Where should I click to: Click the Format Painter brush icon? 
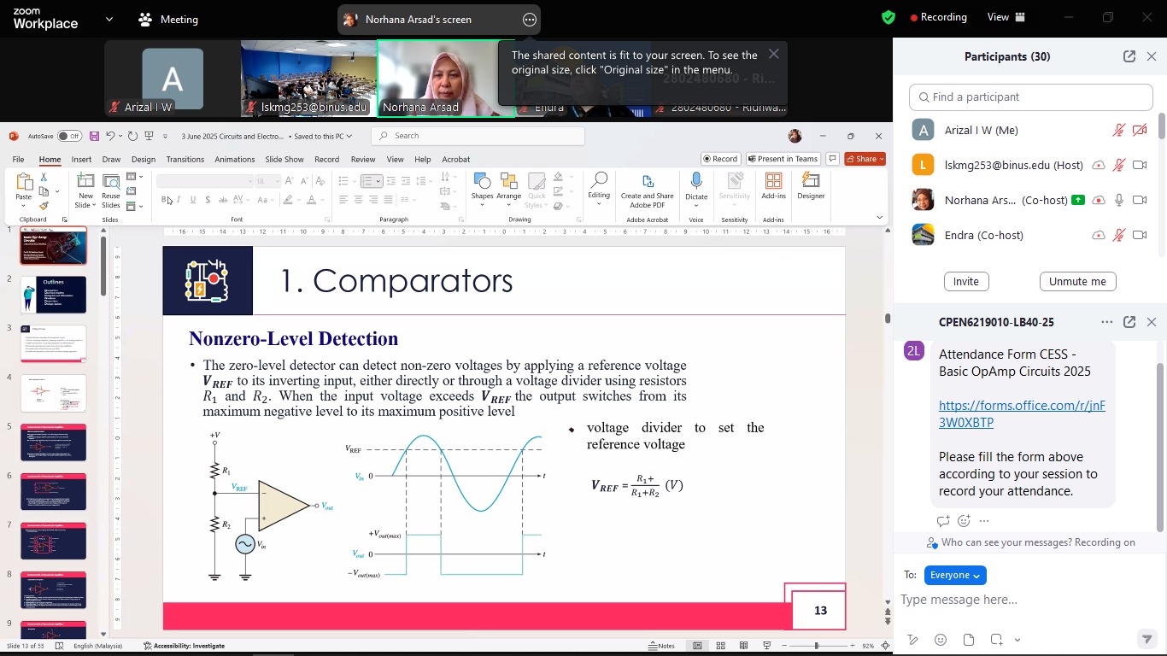pyautogui.click(x=44, y=206)
